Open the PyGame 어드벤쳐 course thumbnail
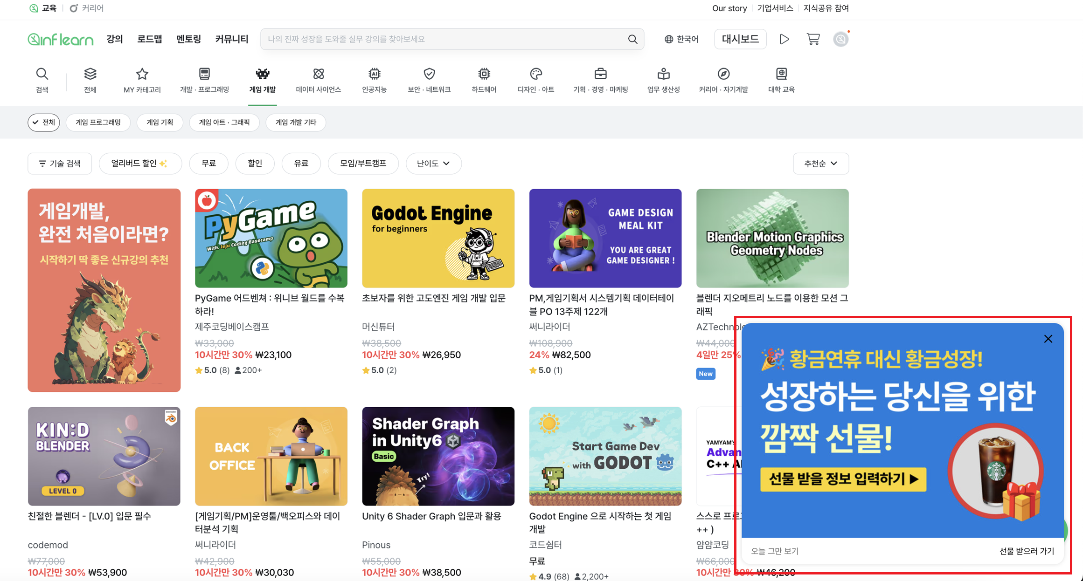 271,238
